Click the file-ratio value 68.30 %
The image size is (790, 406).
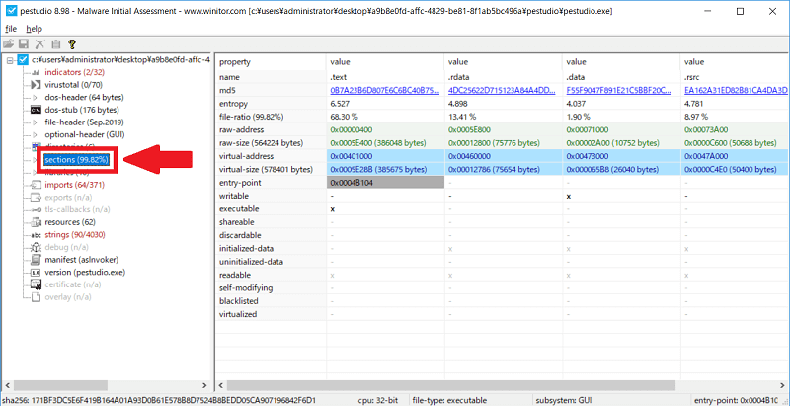click(x=344, y=117)
